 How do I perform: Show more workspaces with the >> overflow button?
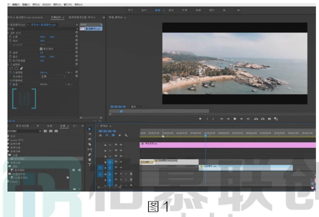(238, 10)
